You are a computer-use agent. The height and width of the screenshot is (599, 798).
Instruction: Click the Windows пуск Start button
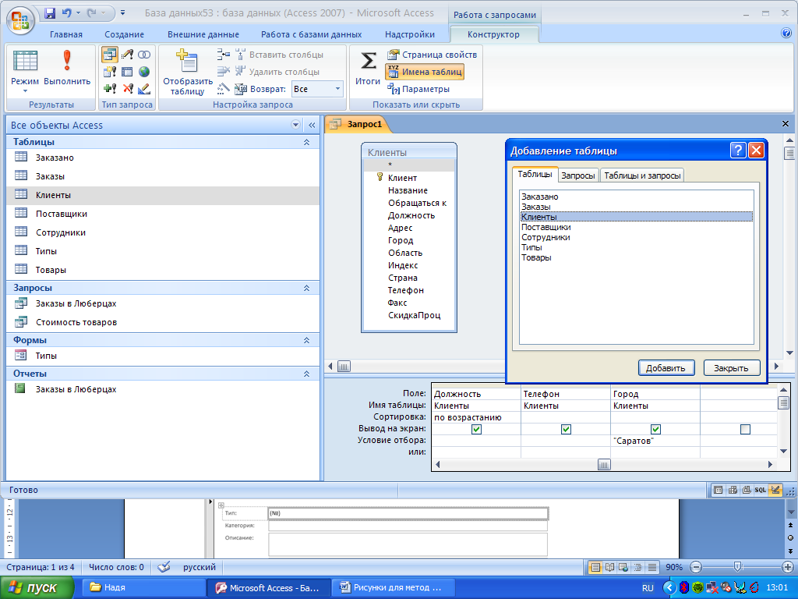click(x=37, y=587)
